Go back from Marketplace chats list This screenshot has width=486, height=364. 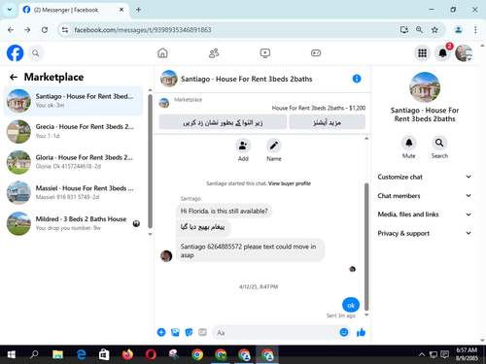click(x=14, y=77)
